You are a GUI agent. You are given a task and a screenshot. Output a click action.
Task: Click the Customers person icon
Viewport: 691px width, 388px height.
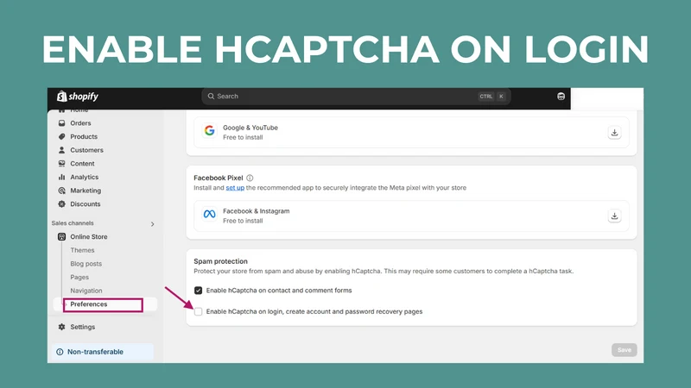pos(61,150)
